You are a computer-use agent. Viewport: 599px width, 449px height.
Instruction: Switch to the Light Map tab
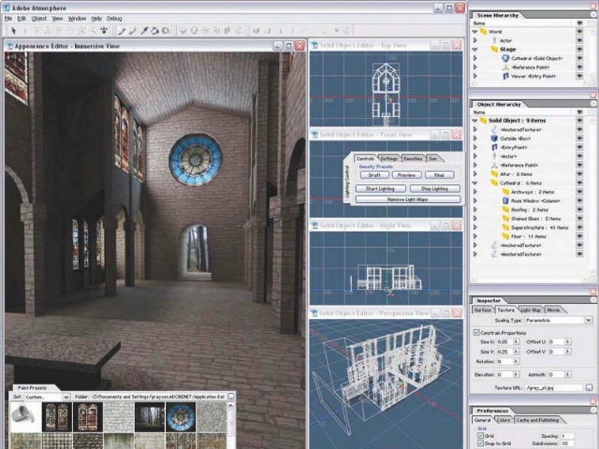pos(531,310)
